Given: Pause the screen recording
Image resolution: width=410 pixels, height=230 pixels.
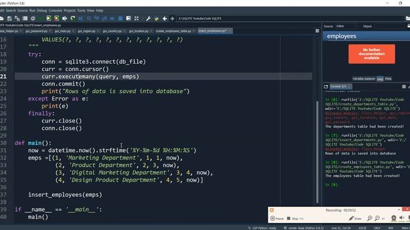Looking at the screenshot, I should coord(277,218).
